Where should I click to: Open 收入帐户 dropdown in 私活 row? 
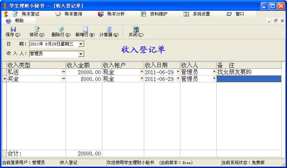(142, 72)
